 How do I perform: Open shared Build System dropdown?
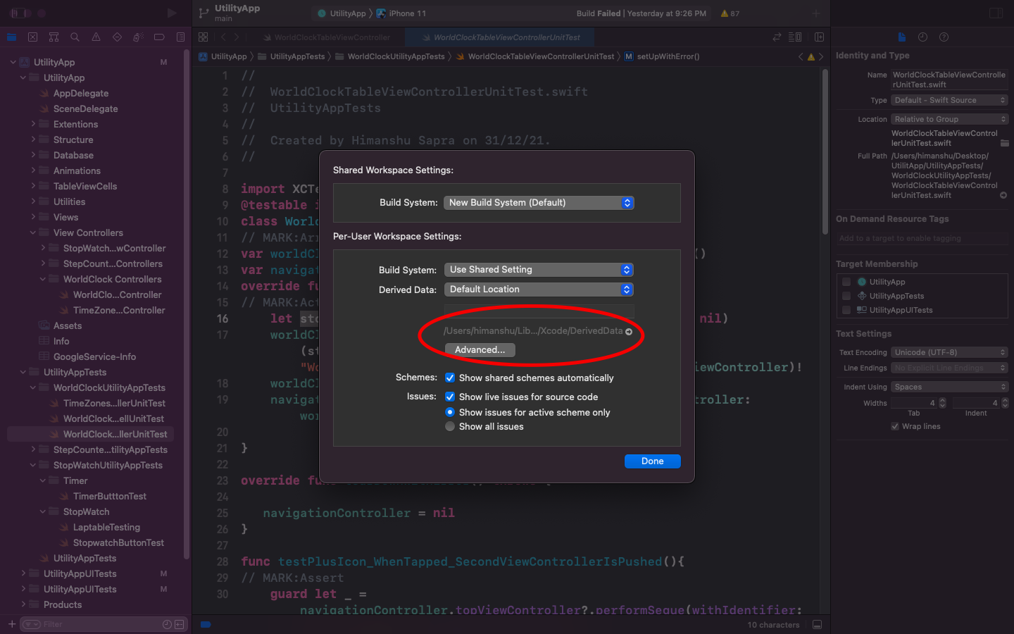pos(539,203)
